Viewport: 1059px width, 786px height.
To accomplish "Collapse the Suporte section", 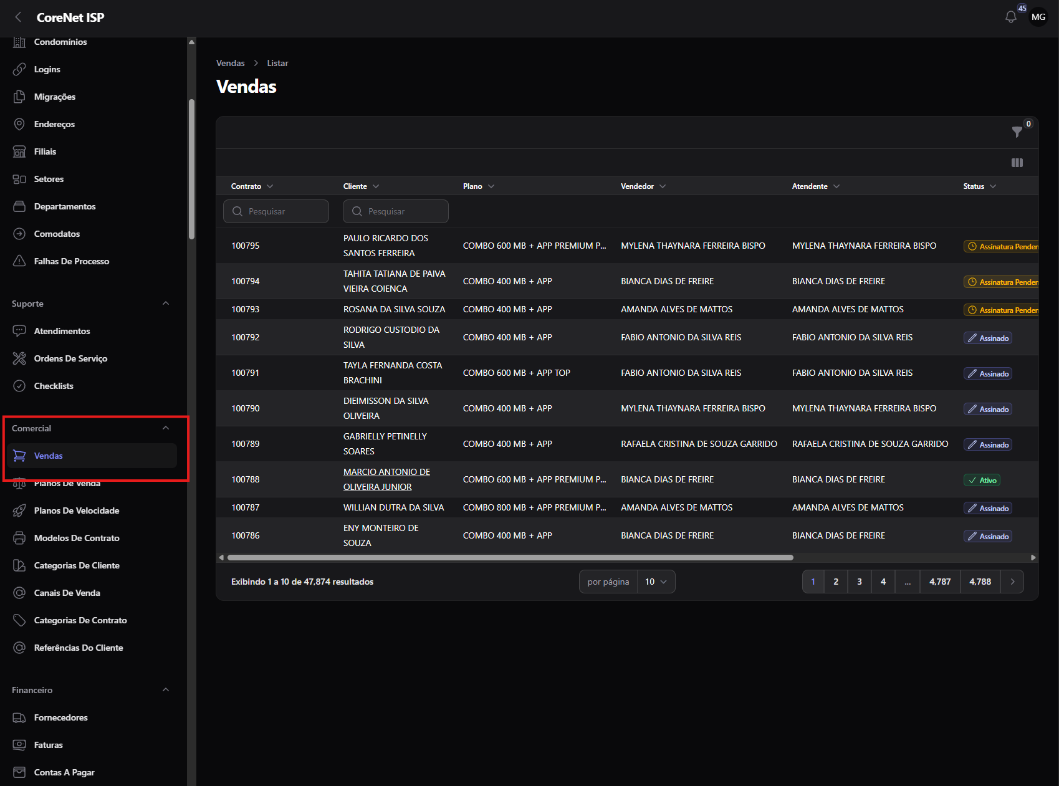I will tap(166, 304).
